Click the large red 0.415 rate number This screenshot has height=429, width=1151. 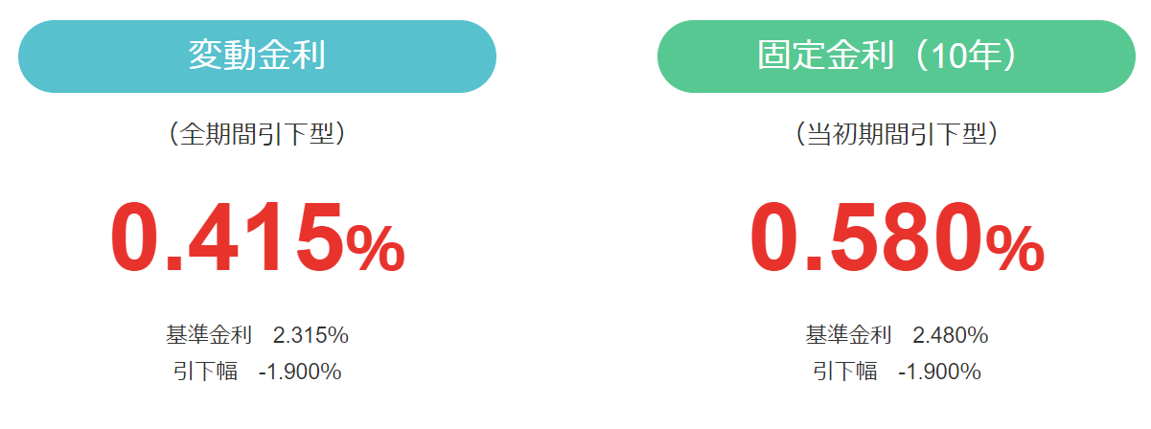click(226, 237)
